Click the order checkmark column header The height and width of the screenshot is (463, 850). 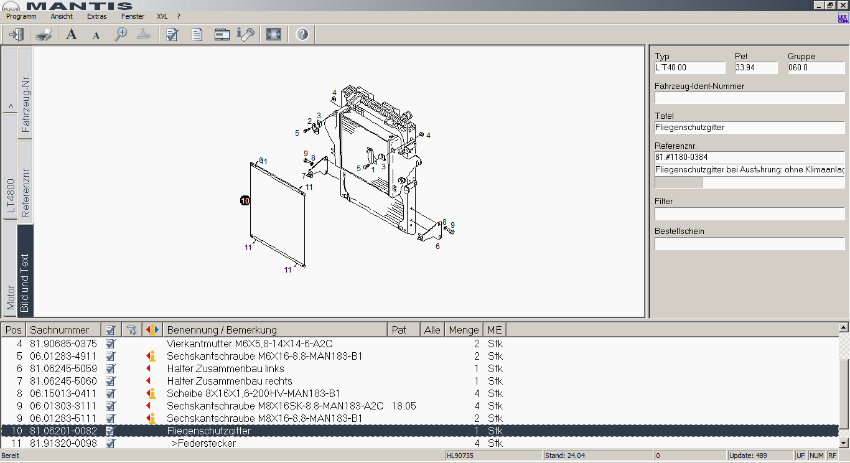click(x=111, y=330)
